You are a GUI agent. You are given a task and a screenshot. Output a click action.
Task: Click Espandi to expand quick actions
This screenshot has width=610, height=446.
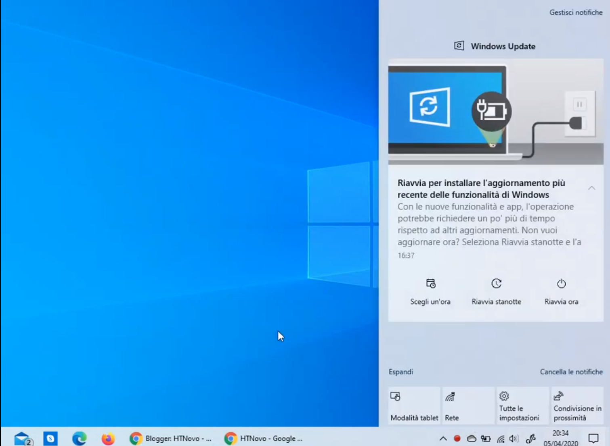click(401, 372)
